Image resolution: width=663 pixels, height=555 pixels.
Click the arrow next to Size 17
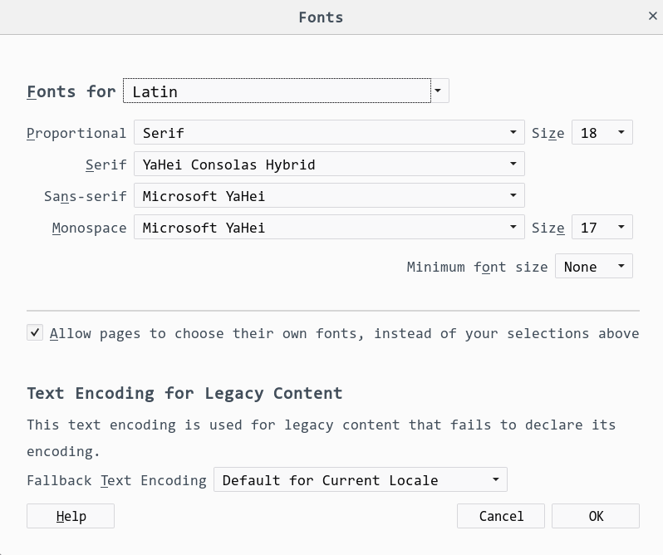[621, 227]
